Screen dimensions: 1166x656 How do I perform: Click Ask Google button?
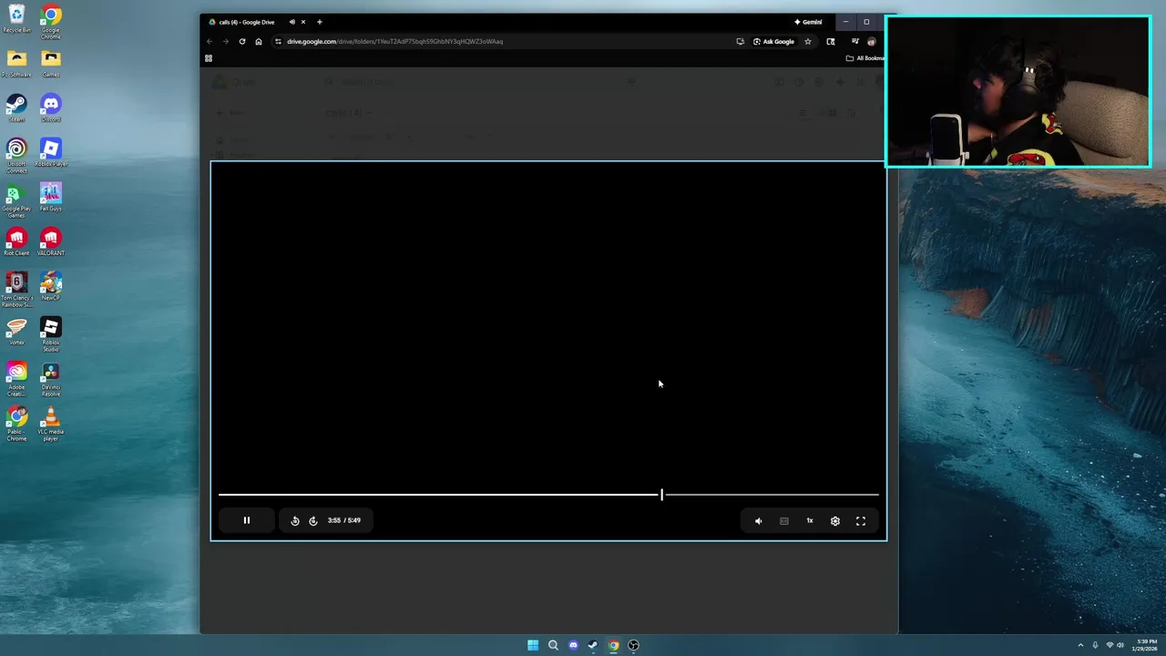coord(774,41)
